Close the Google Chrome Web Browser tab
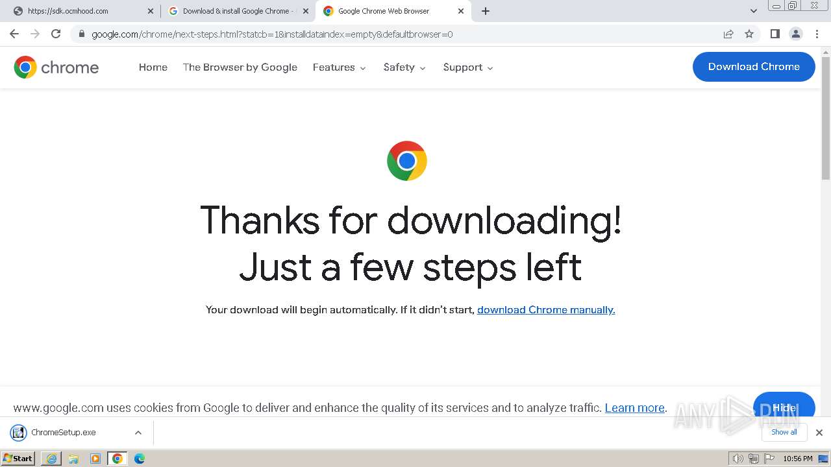Screen dimensions: 831x467 pos(461,11)
